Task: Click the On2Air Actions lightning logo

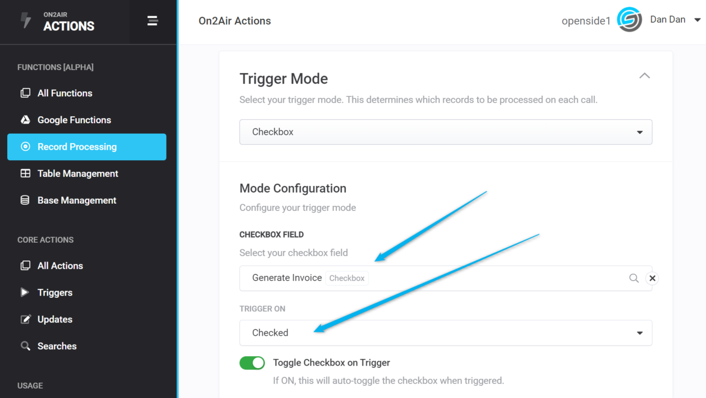Action: [26, 21]
